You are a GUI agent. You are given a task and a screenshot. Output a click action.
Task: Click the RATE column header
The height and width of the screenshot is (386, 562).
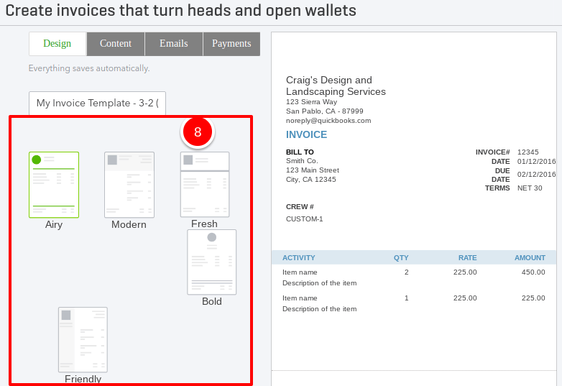(467, 257)
